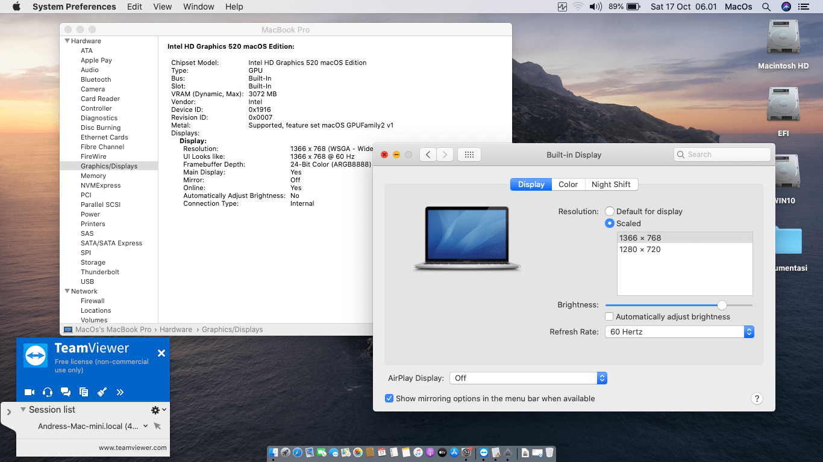
Task: Open Refresh Rate dropdown
Action: point(680,332)
